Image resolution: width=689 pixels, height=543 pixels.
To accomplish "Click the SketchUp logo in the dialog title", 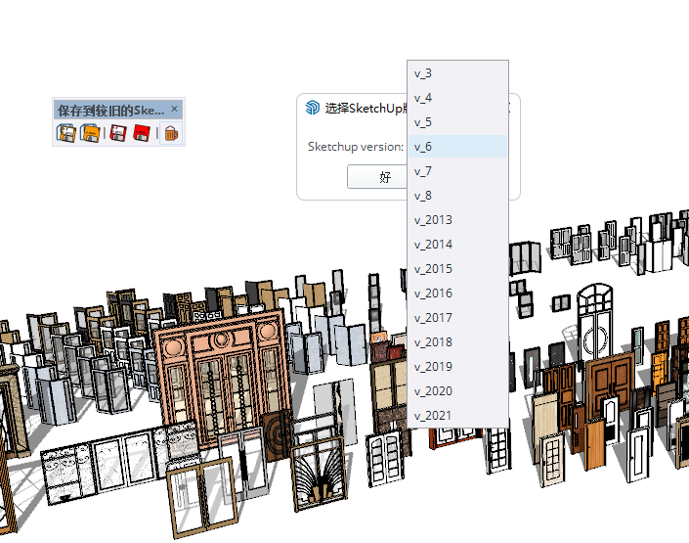I will pos(313,108).
